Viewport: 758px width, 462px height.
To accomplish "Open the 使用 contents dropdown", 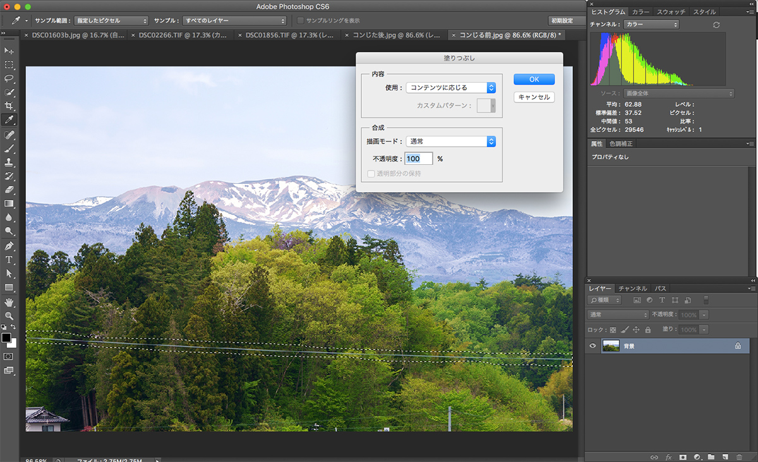I will coord(450,88).
